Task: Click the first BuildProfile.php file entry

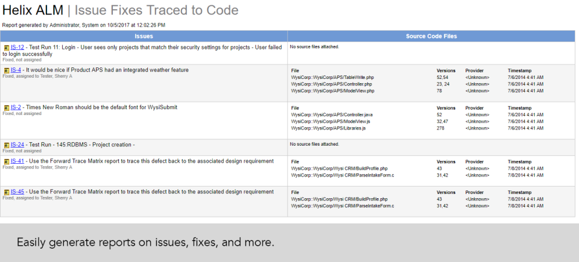Action: click(x=339, y=169)
